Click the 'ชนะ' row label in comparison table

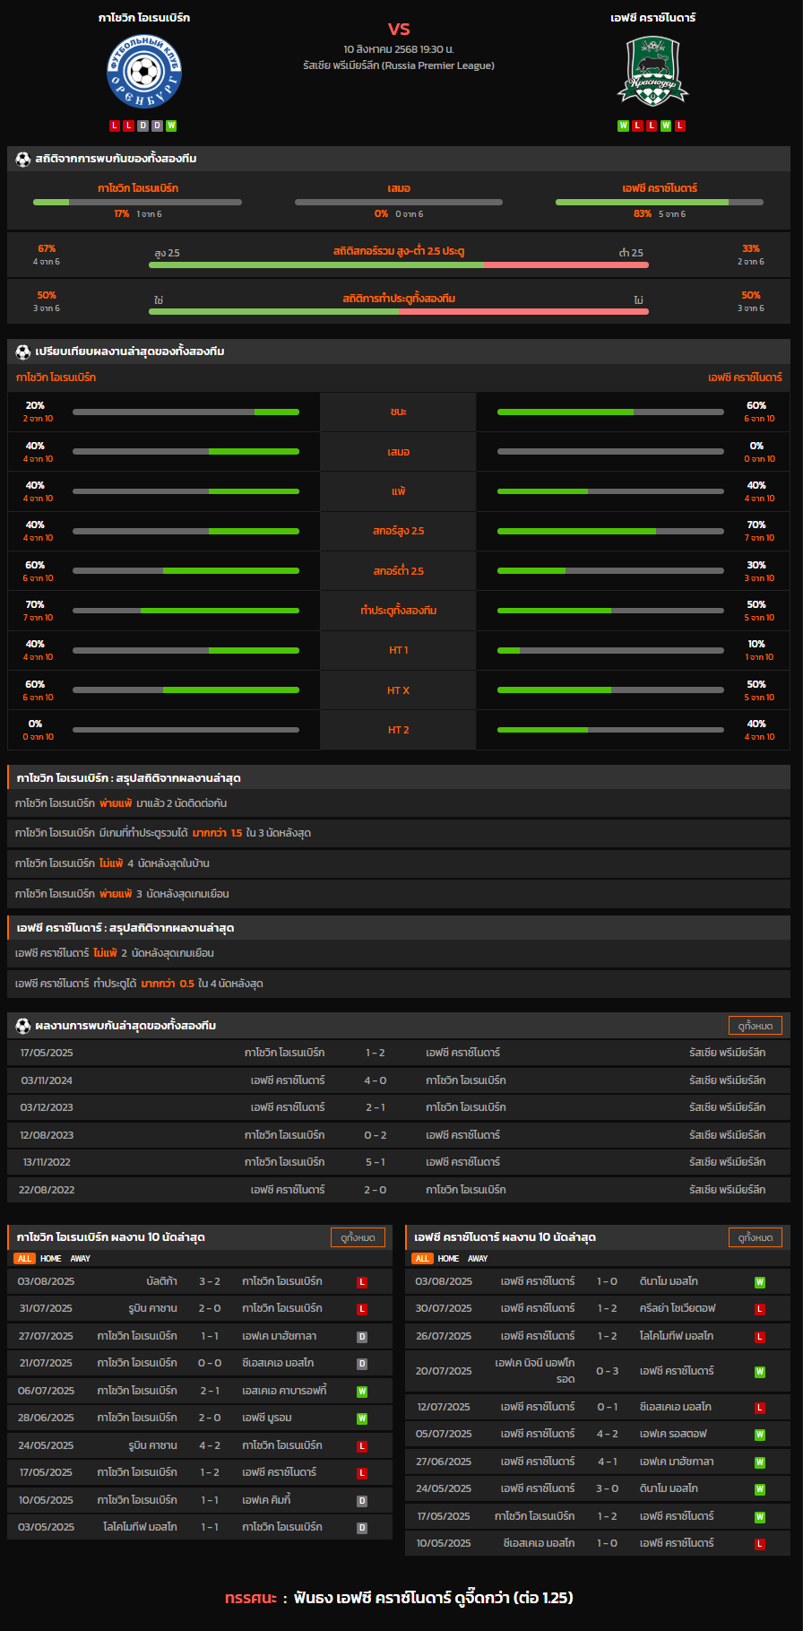(x=399, y=412)
